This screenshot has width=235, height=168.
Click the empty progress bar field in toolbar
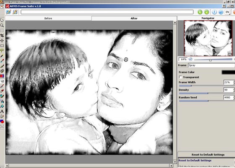(x=107, y=12)
